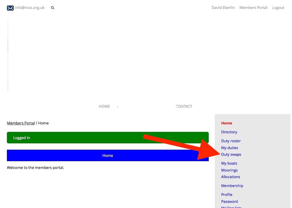Open the search magnifier icon
This screenshot has height=208, width=292.
click(53, 8)
